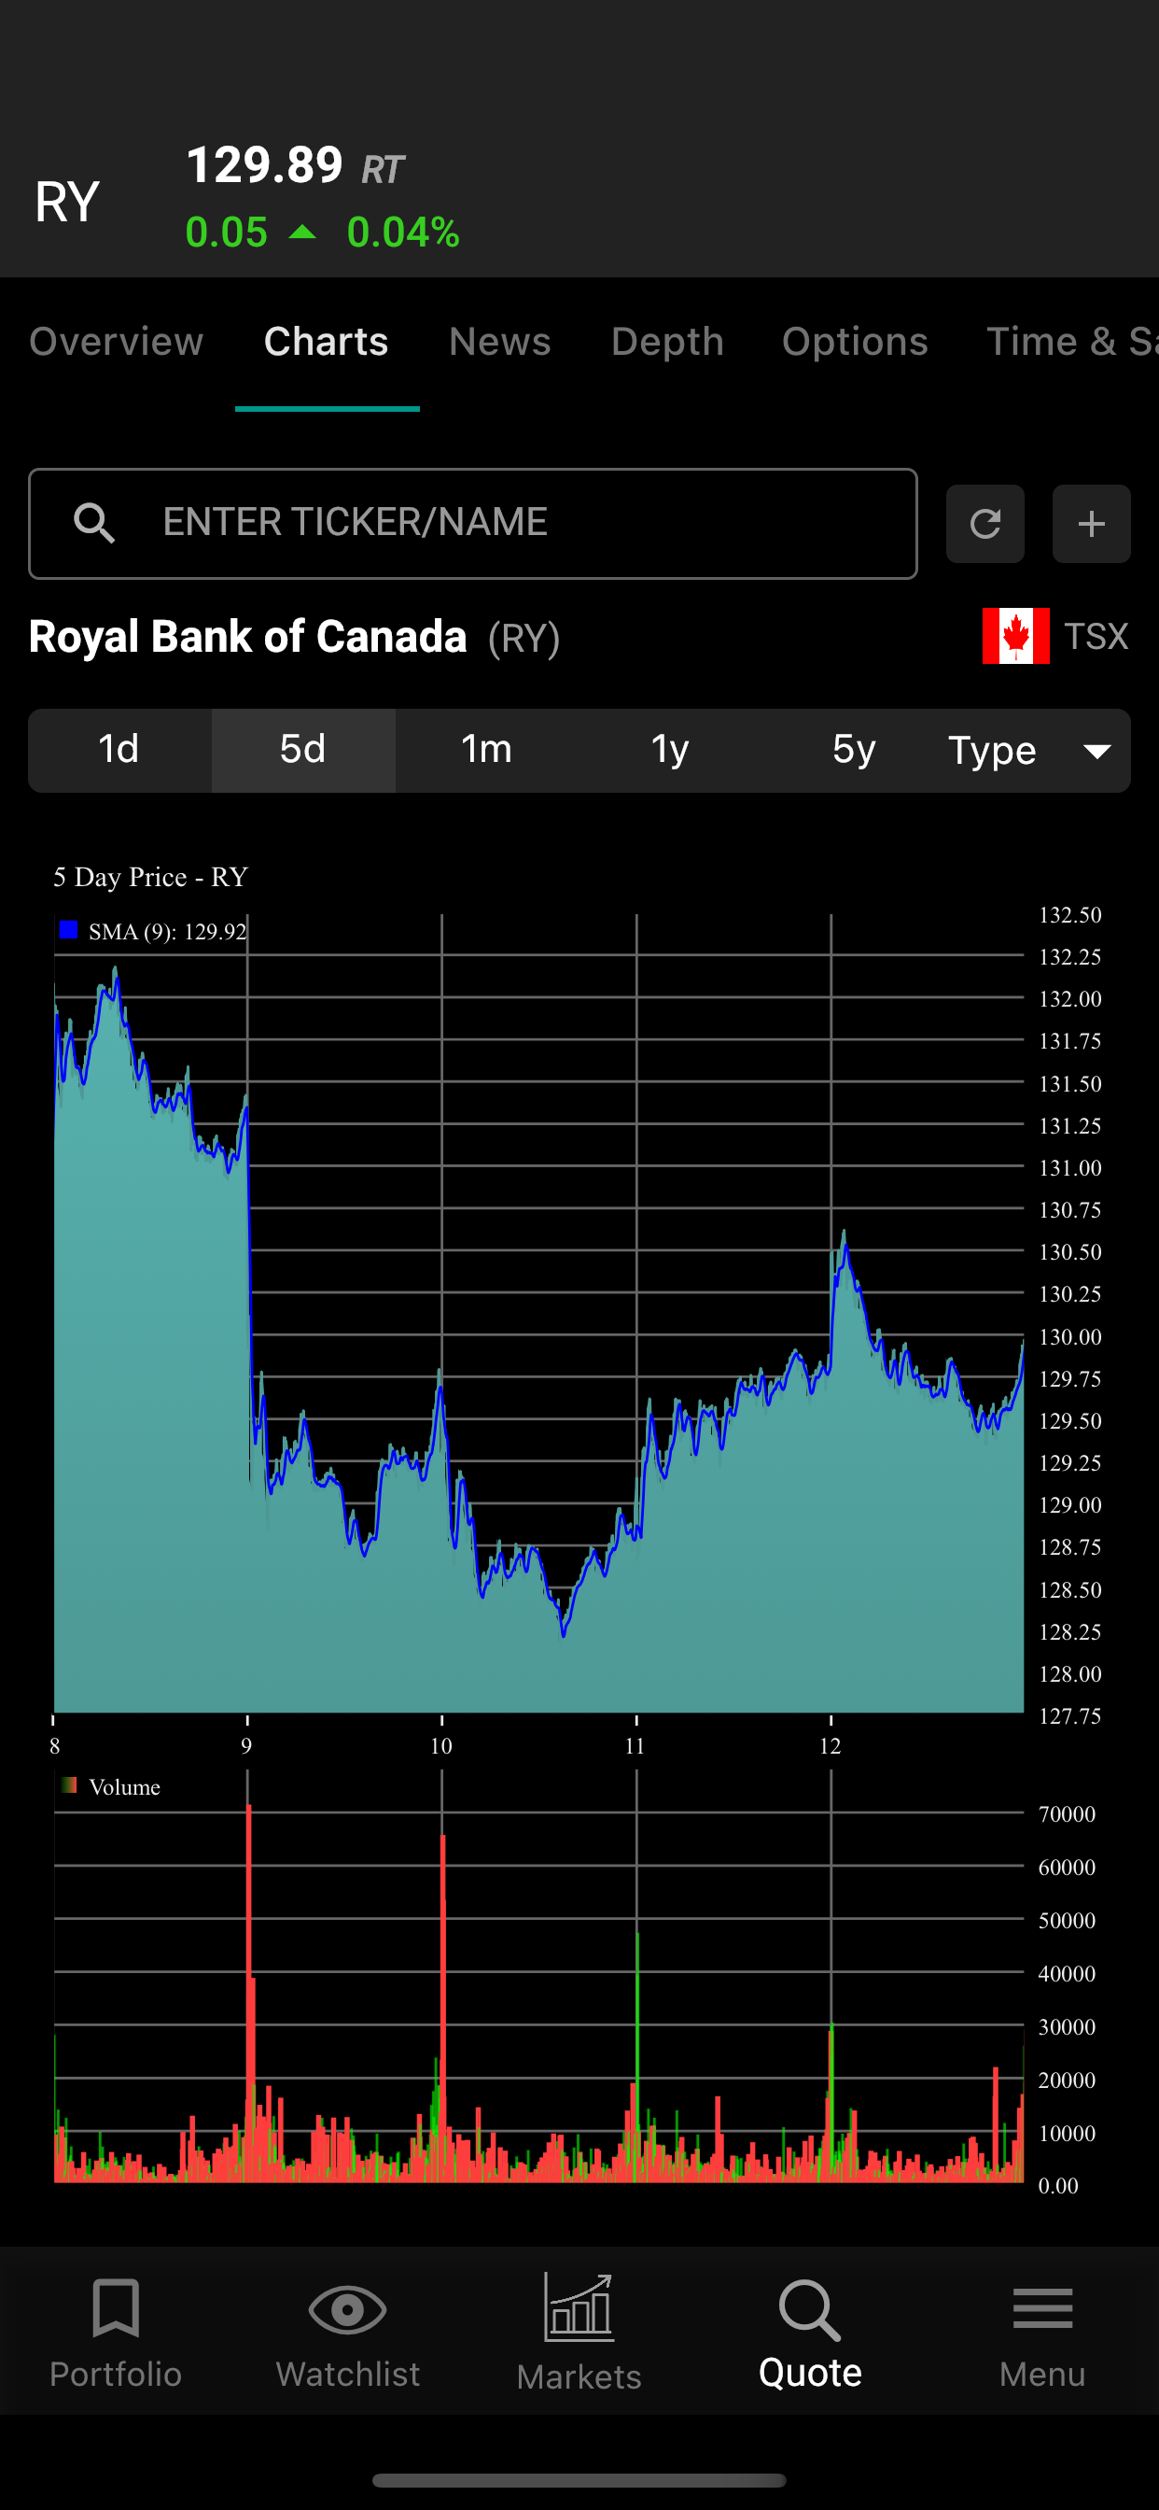Image resolution: width=1159 pixels, height=2510 pixels.
Task: Select 5y chart range
Action: click(853, 750)
